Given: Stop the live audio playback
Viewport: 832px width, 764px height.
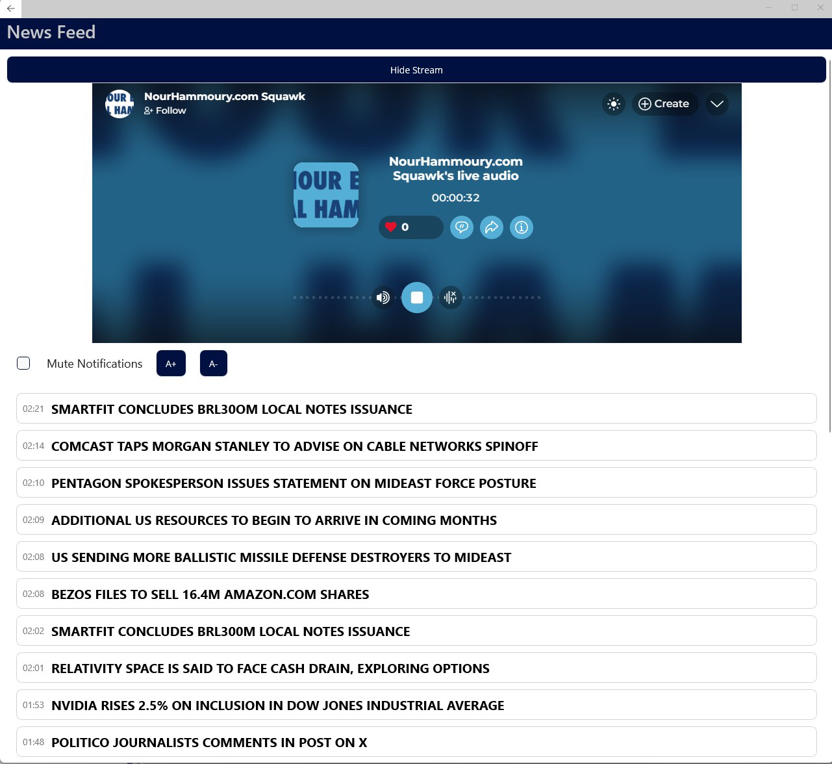Looking at the screenshot, I should pos(417,298).
